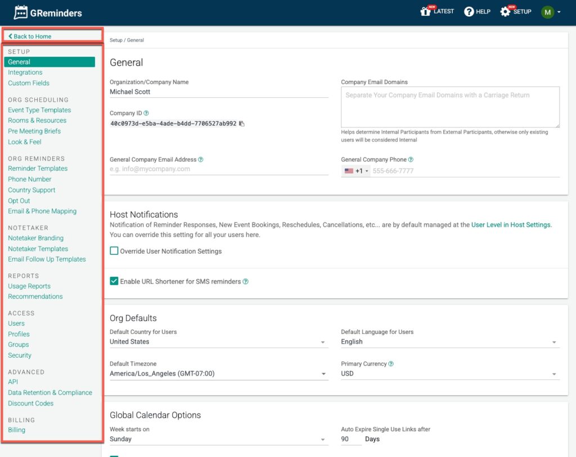Click the copy icon beside Company ID

[242, 124]
